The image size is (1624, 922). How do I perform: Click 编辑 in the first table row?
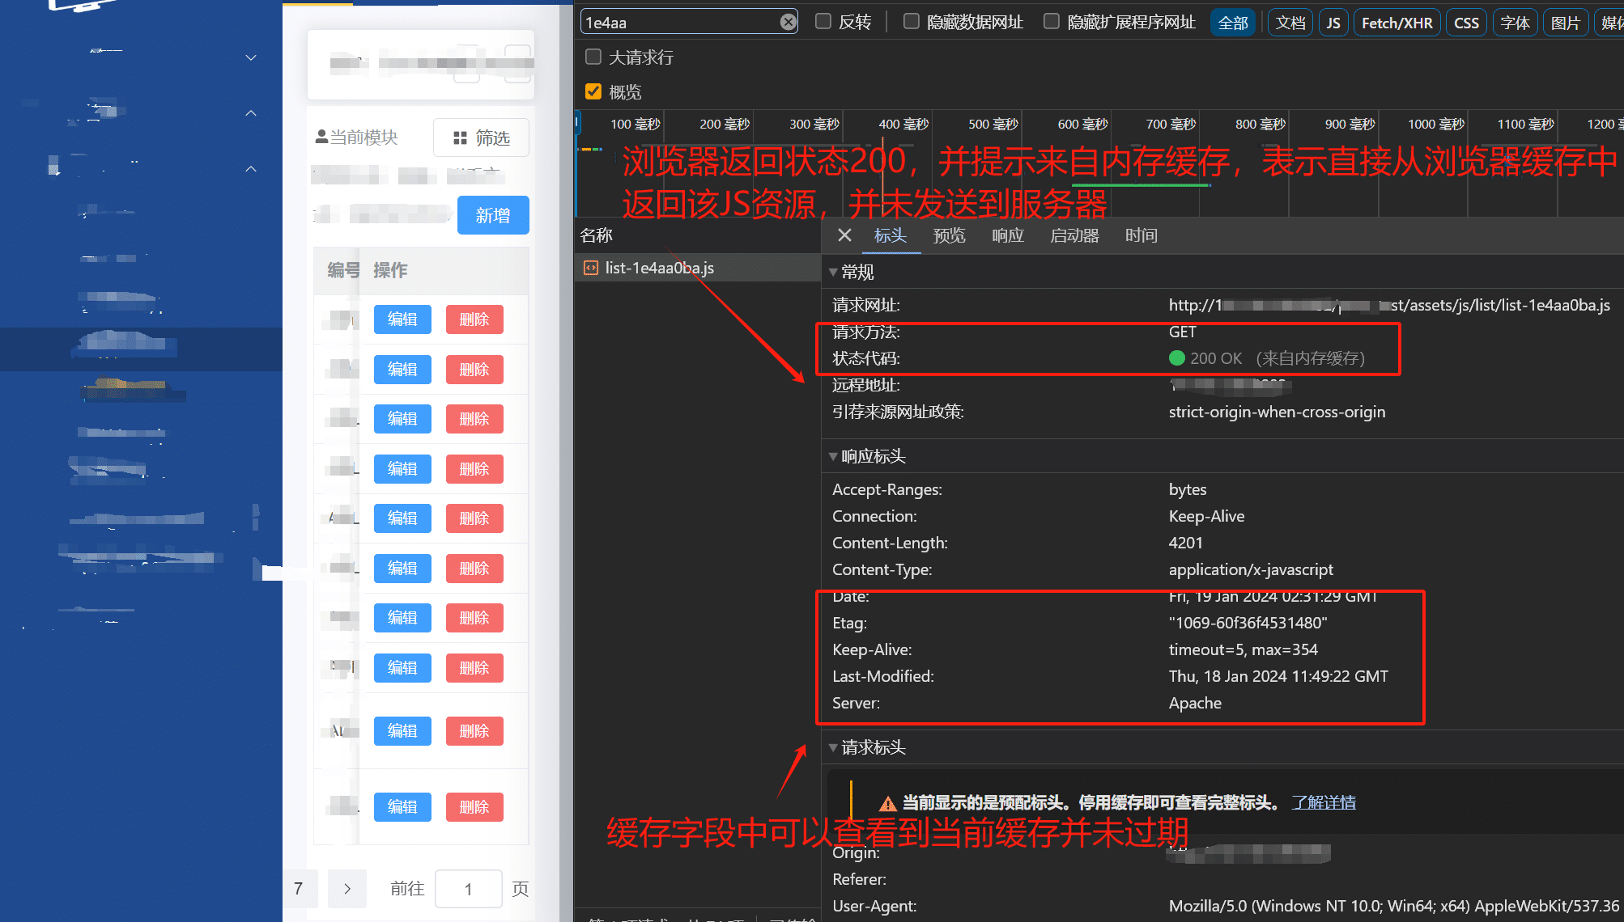[402, 319]
